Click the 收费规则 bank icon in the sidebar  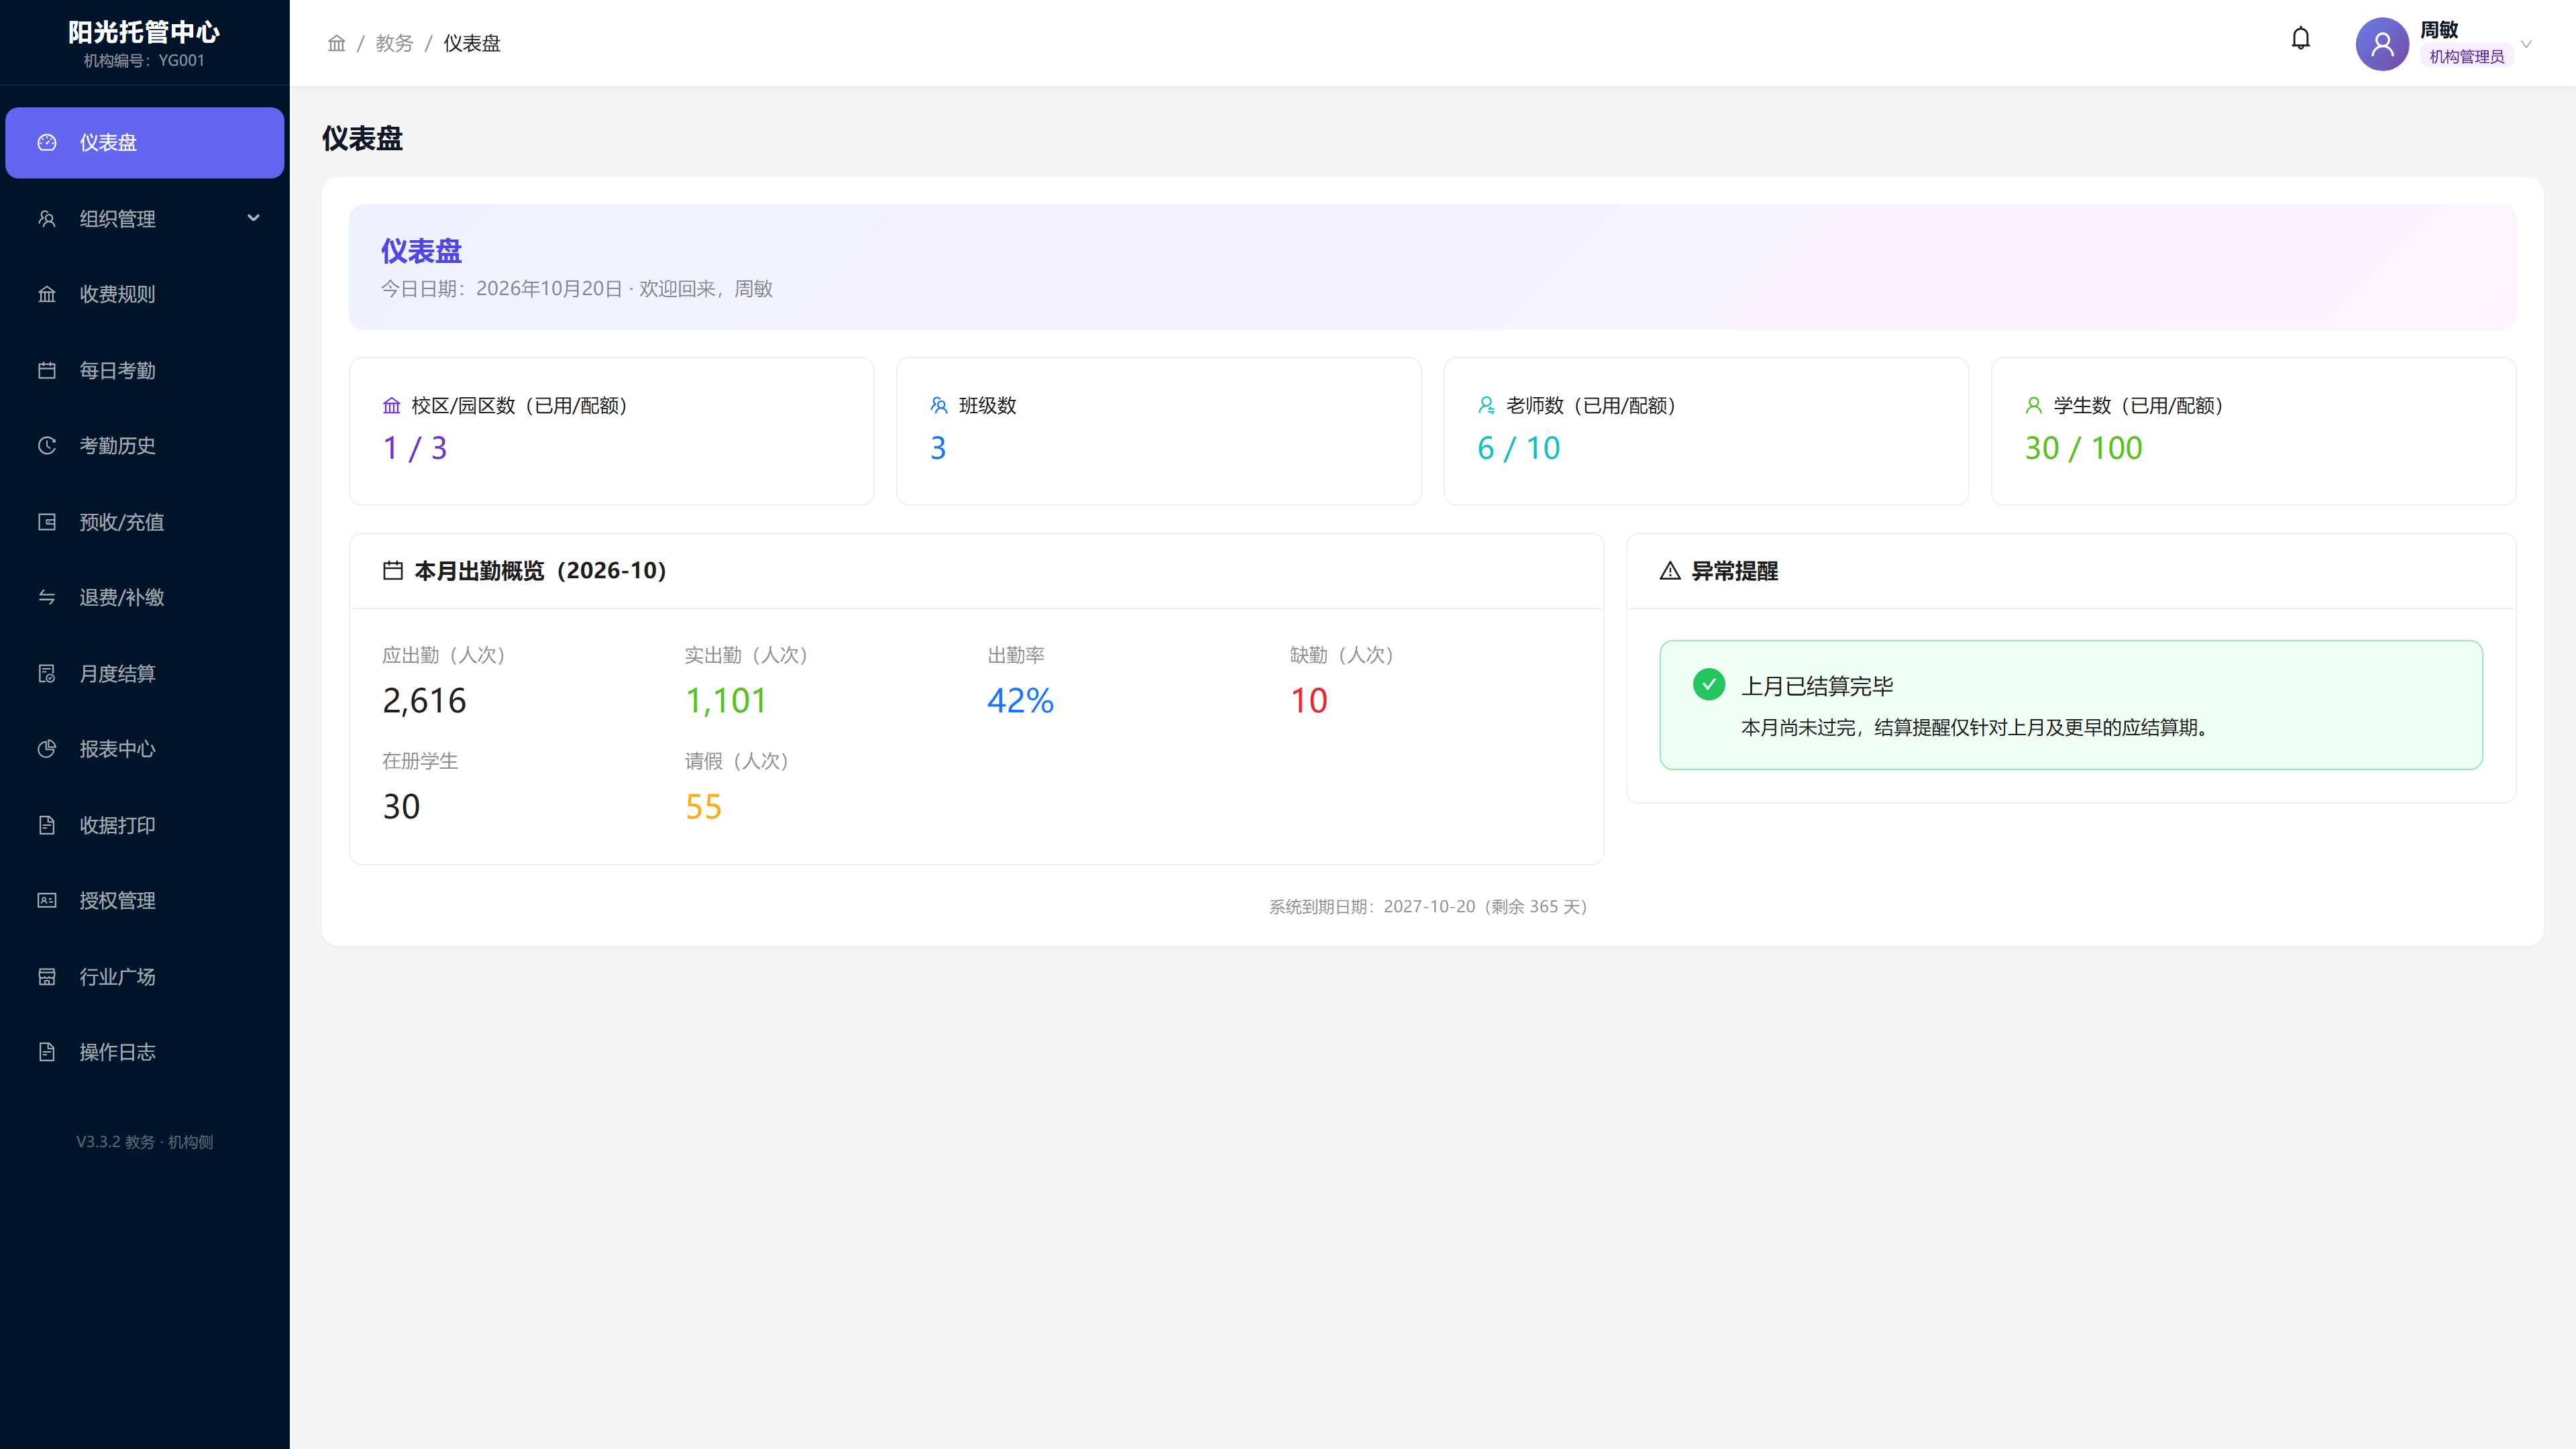(47, 294)
